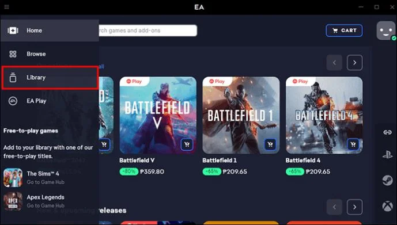Click the Battlefield 4 title text

(303, 161)
